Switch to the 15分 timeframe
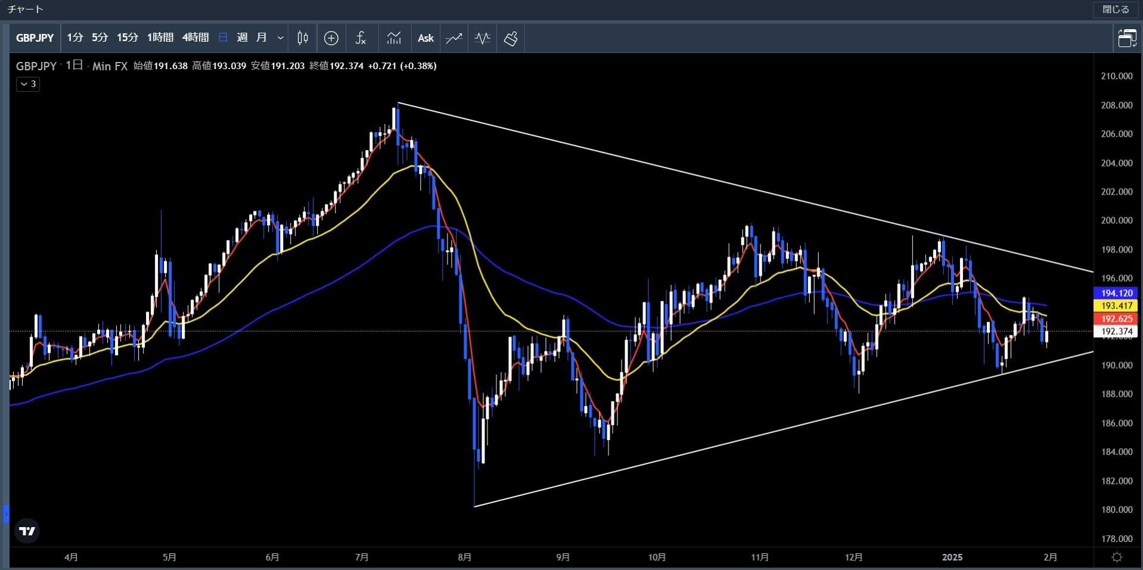1143x570 pixels. pos(127,38)
